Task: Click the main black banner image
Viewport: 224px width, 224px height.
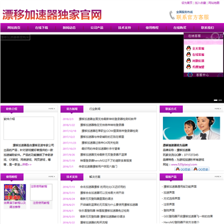Action: [x=112, y=68]
